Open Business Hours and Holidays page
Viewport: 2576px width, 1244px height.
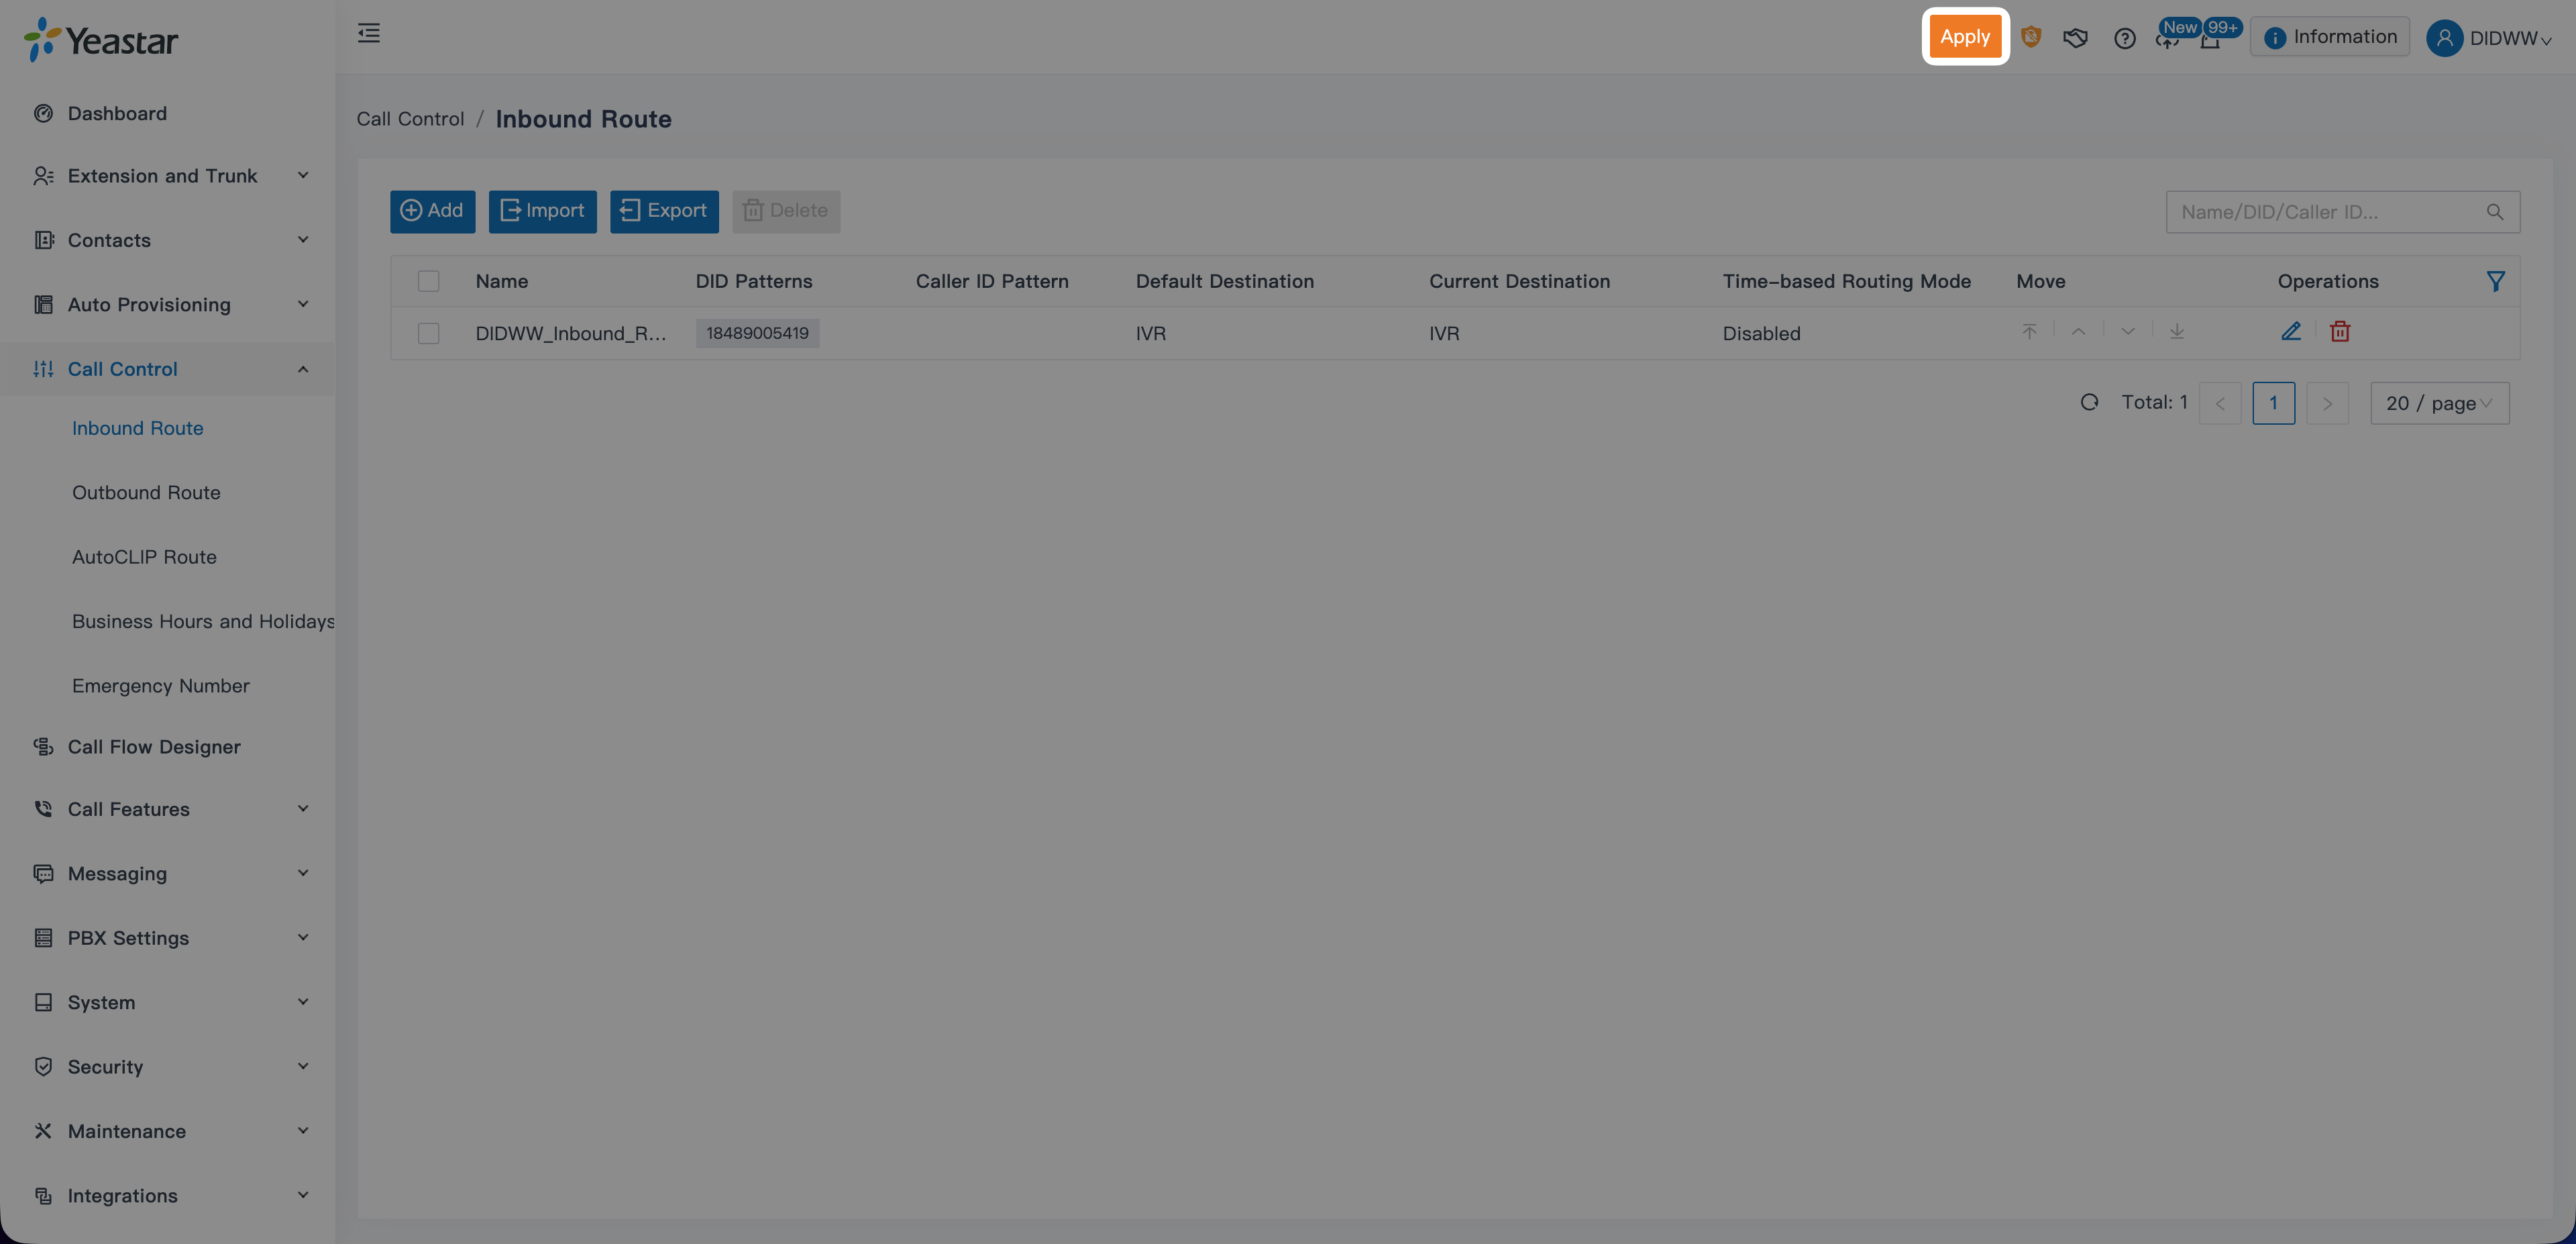pyautogui.click(x=203, y=622)
